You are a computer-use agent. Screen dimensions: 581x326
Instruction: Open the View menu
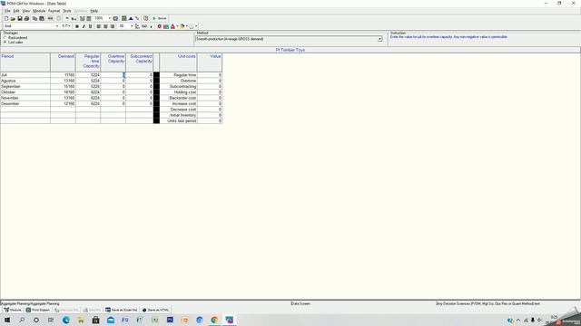coord(26,11)
